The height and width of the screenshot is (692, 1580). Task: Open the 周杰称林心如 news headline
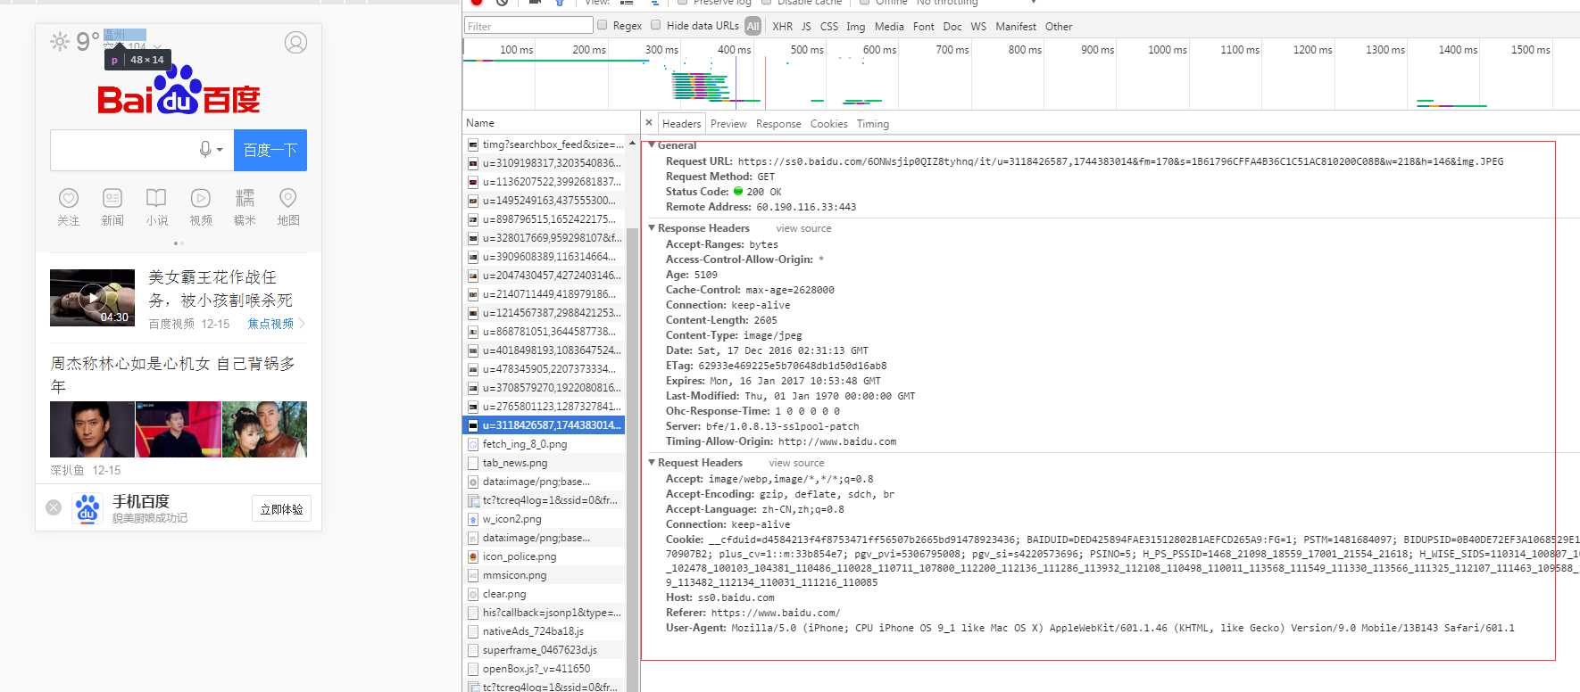[173, 375]
